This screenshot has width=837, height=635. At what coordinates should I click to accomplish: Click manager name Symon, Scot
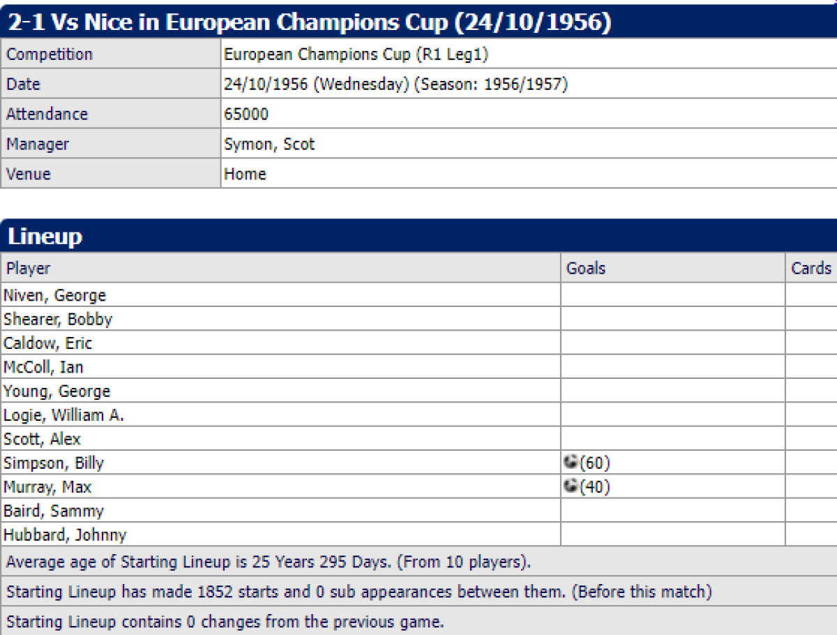[269, 144]
